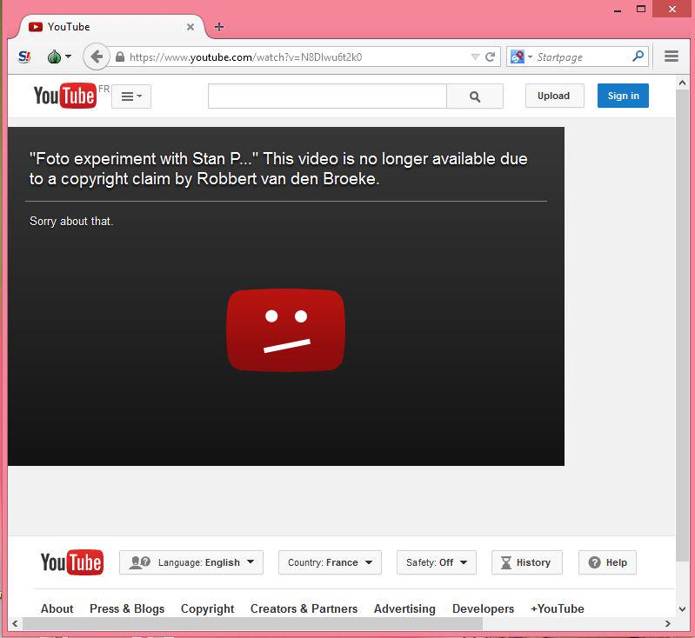
Task: Click the YouTube logo in the header
Action: point(64,96)
